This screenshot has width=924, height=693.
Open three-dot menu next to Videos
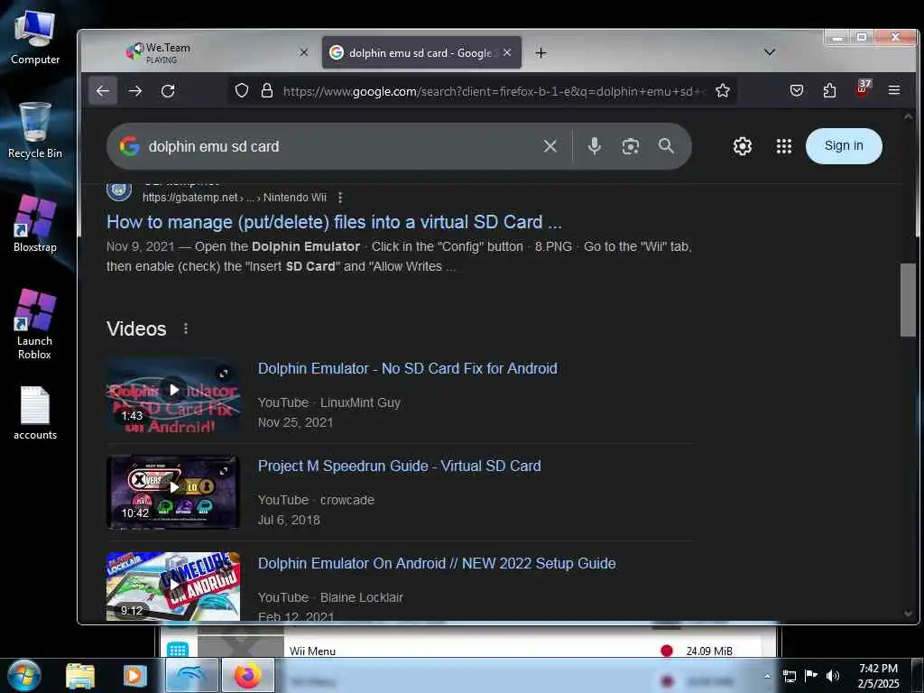click(x=186, y=328)
